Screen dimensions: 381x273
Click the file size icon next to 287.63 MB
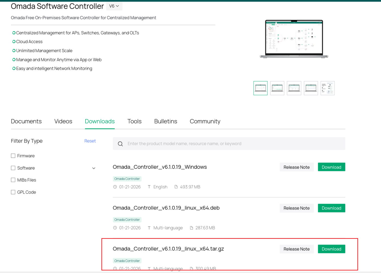(x=191, y=228)
